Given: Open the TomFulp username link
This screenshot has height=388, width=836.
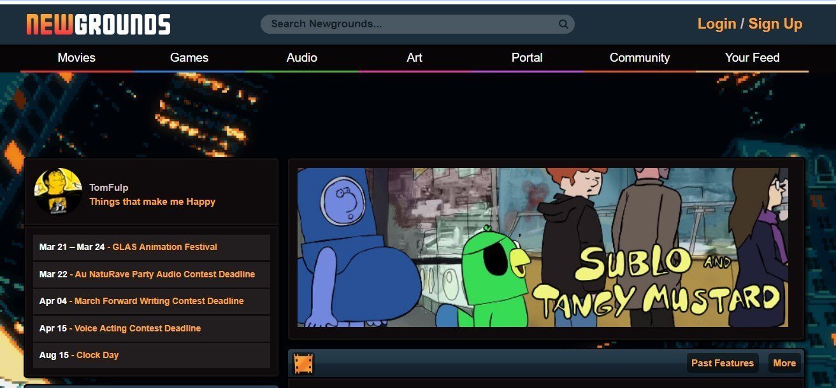Looking at the screenshot, I should click(109, 188).
